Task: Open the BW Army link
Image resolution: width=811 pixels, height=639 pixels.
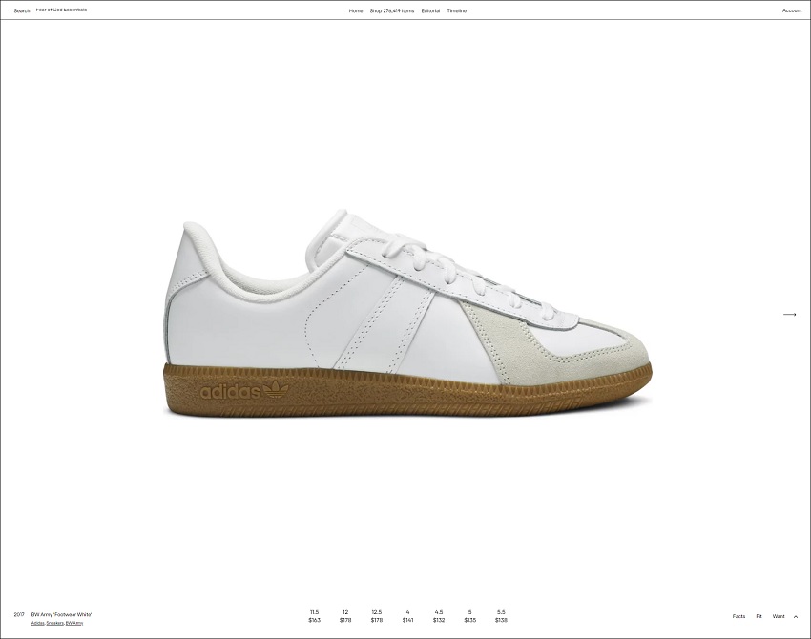Action: pyautogui.click(x=74, y=623)
